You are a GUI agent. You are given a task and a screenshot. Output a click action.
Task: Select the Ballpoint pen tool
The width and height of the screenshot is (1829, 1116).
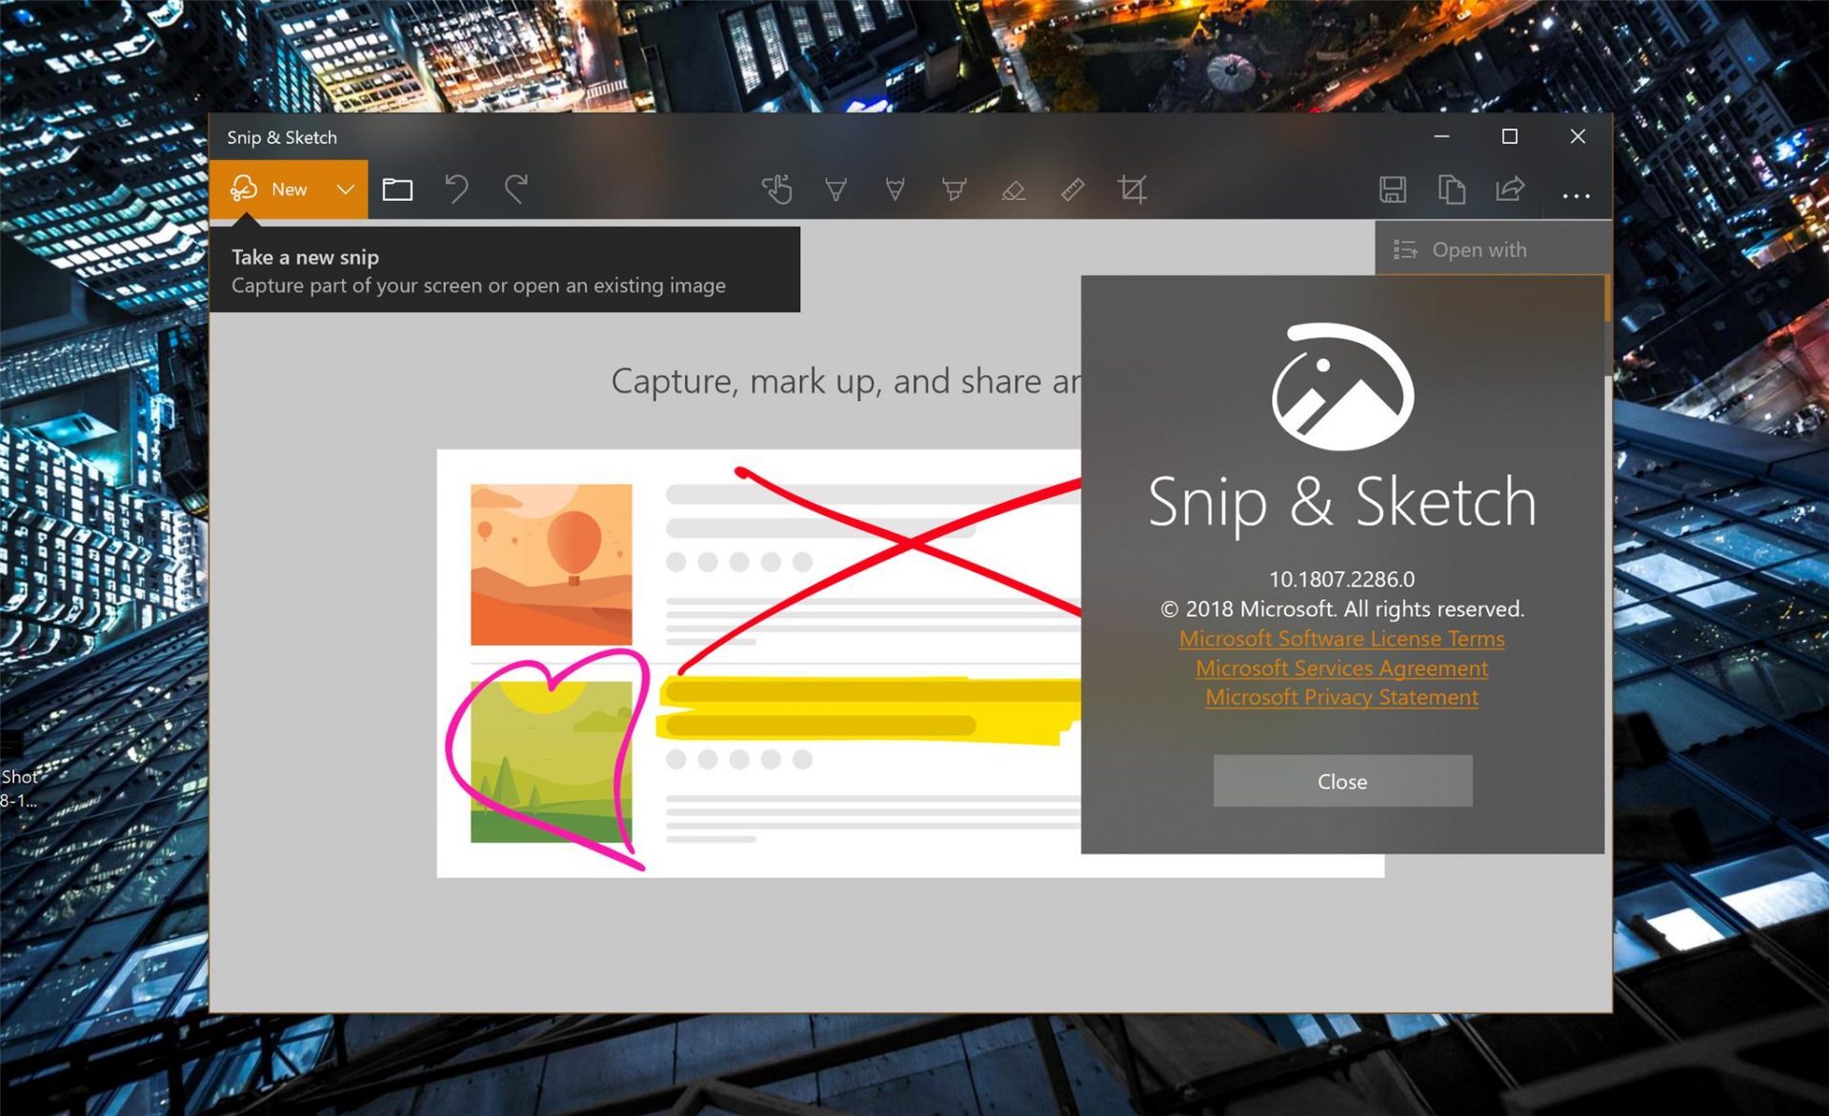pyautogui.click(x=835, y=189)
